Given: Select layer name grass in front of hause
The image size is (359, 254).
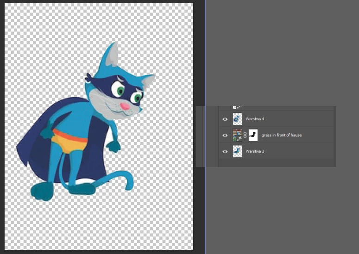Looking at the screenshot, I should click(x=281, y=135).
